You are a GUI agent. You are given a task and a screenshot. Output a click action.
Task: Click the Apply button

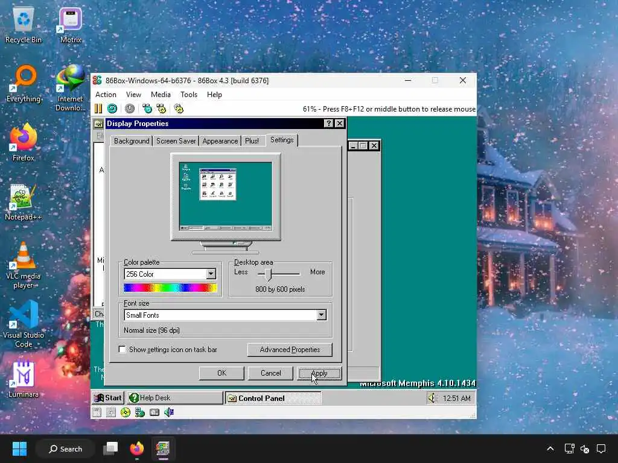point(319,373)
